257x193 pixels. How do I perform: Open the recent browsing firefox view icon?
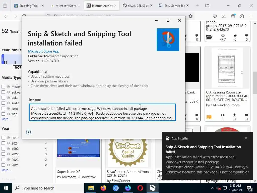coord(5,6)
